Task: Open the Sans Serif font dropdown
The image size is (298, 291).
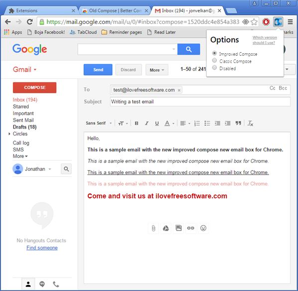Action: [99, 124]
